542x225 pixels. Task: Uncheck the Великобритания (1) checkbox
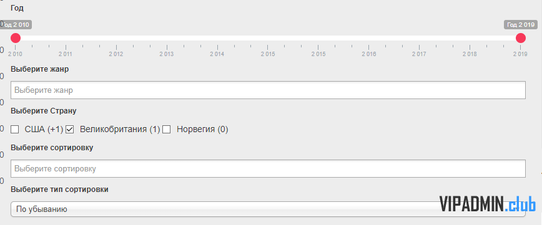point(70,130)
